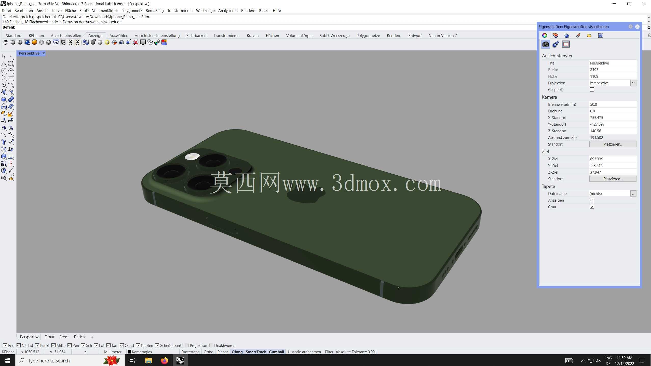Toggle the Mitte osnap checkbox
Screen dimensions: 651x366
pos(53,345)
